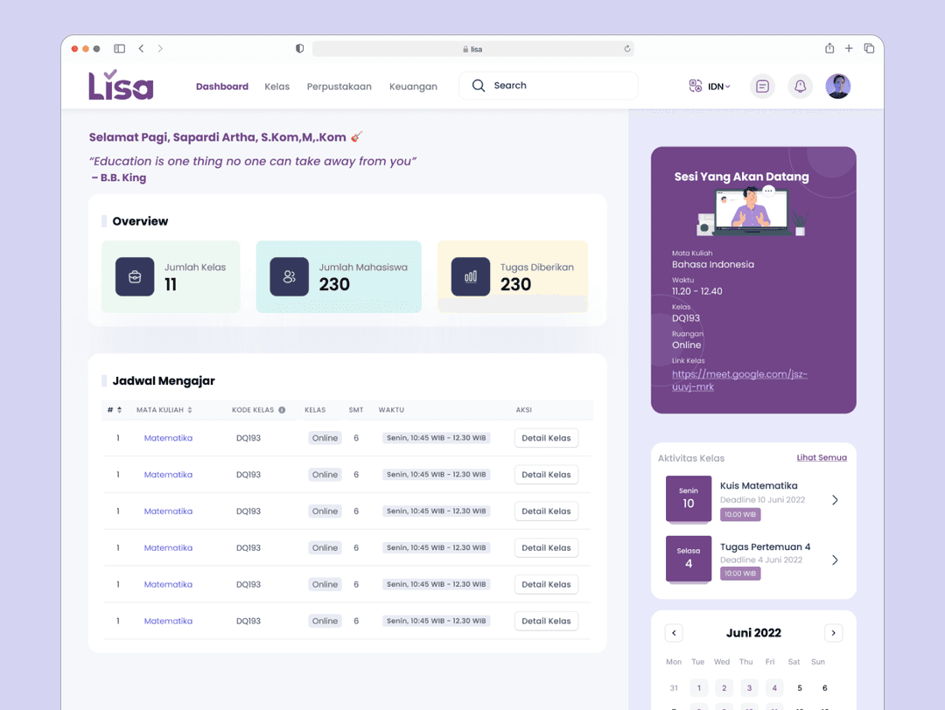
Task: Toggle the browser sidebar icon
Action: pos(119,49)
